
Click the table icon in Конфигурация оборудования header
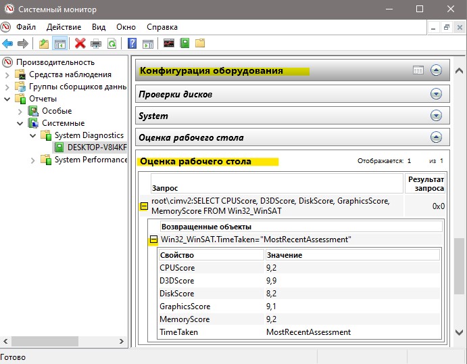(418, 70)
